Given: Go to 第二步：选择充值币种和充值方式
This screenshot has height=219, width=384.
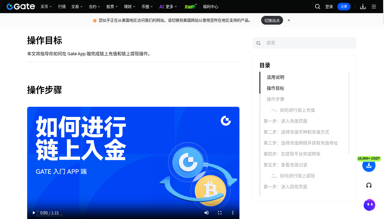Looking at the screenshot, I should [297, 132].
